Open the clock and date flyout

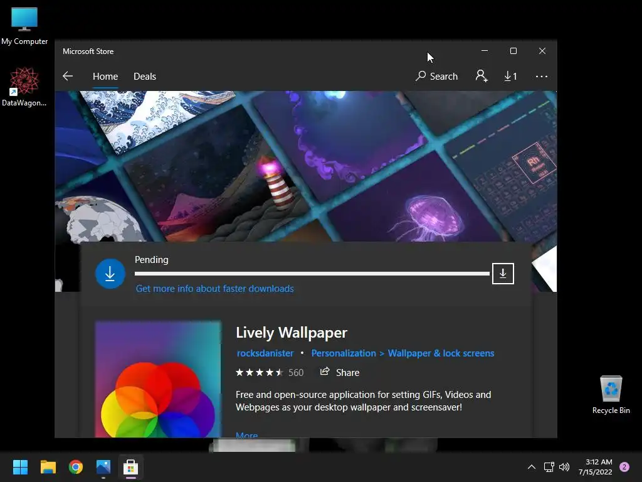tap(595, 467)
